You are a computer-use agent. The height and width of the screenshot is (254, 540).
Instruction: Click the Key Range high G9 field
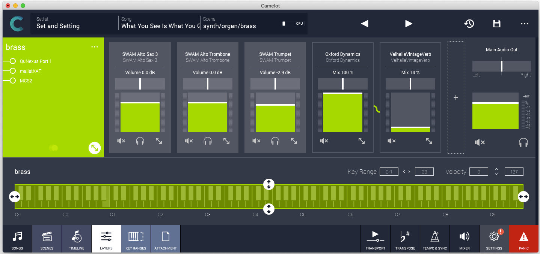424,172
